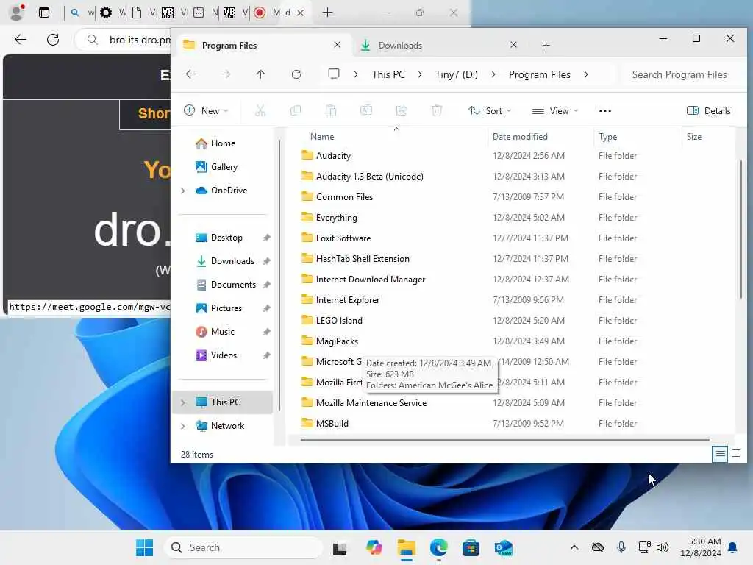Click chevron after This PC in breadcrumb
Screen dimensions: 753x565
point(420,74)
